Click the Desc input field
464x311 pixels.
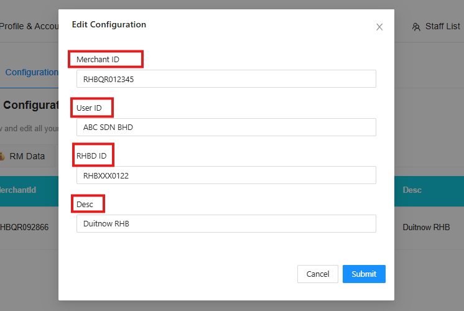[x=226, y=224]
